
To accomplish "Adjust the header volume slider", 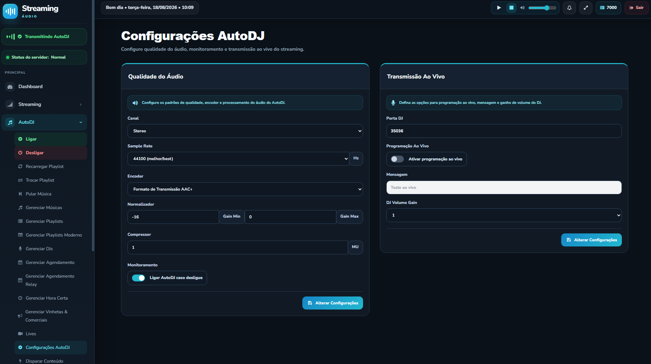I will click(x=542, y=8).
